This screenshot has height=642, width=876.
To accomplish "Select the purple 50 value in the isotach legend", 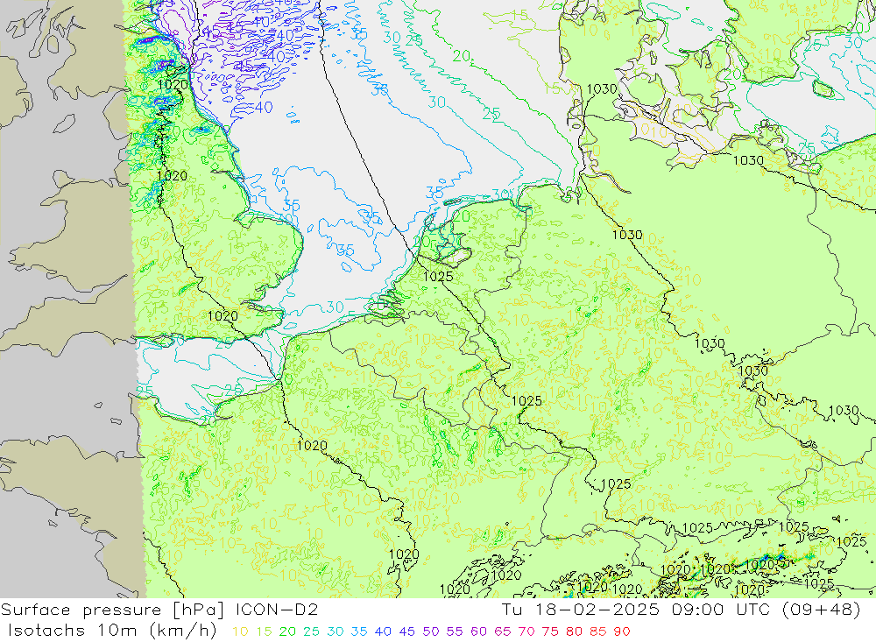I will point(431,631).
